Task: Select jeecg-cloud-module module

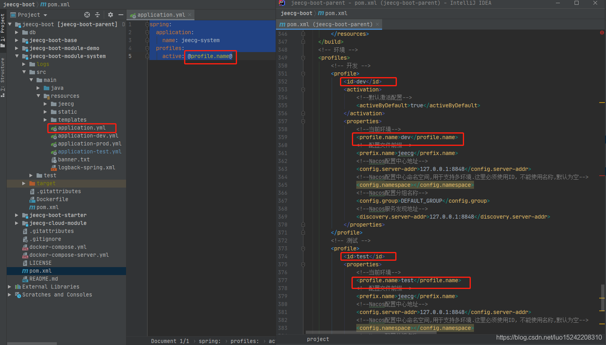Action: click(x=54, y=223)
